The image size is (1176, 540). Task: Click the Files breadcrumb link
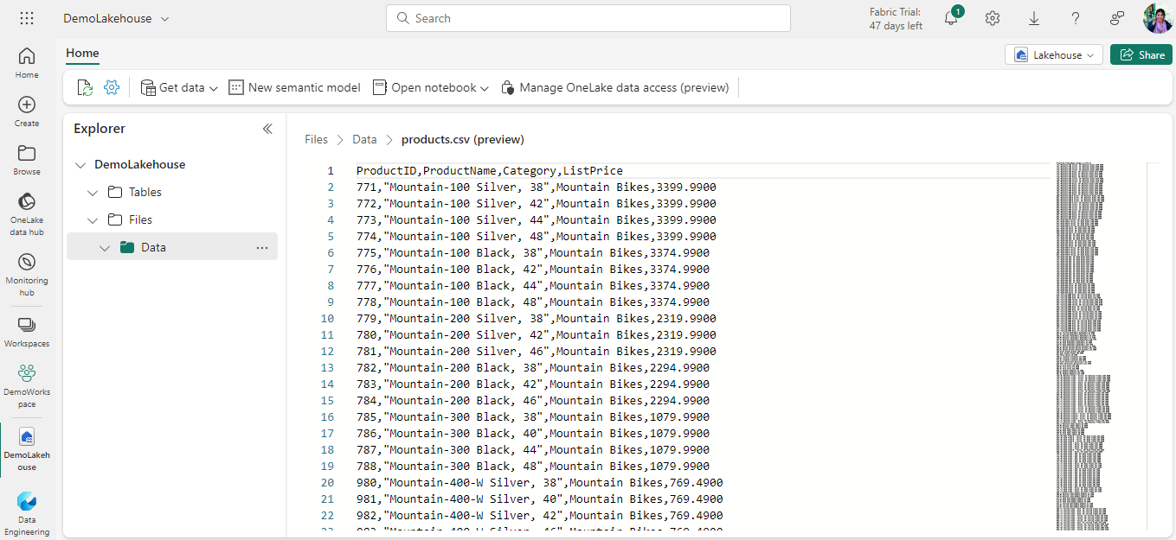click(317, 139)
